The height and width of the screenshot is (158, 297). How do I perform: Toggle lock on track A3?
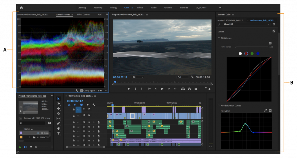(74, 131)
